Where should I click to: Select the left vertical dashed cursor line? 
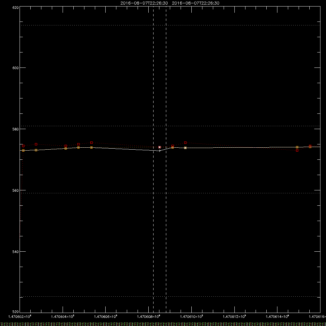[x=154, y=159]
